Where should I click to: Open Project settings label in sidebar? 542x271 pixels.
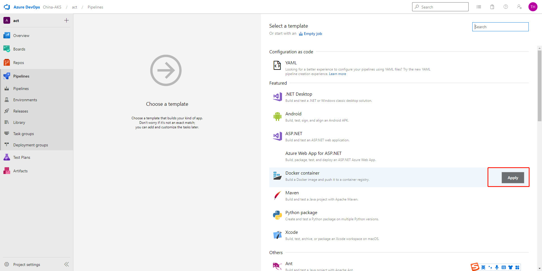27,265
